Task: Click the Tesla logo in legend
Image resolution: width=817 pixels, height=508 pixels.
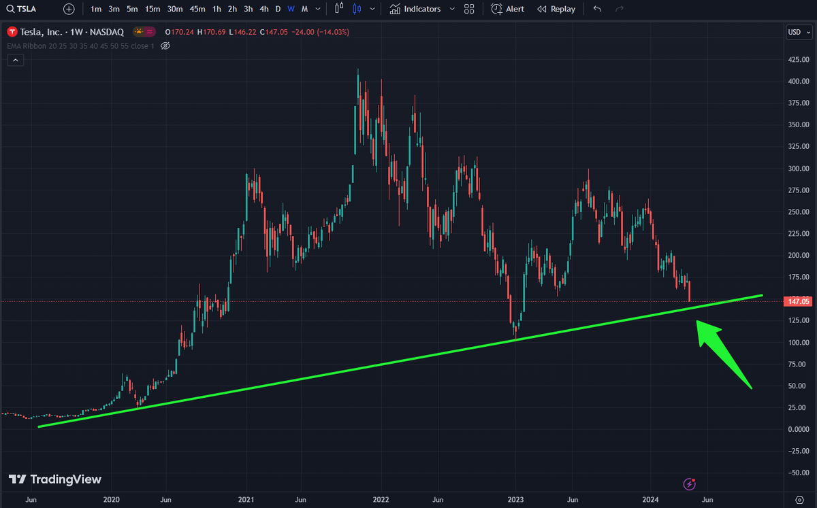Action: 11,32
